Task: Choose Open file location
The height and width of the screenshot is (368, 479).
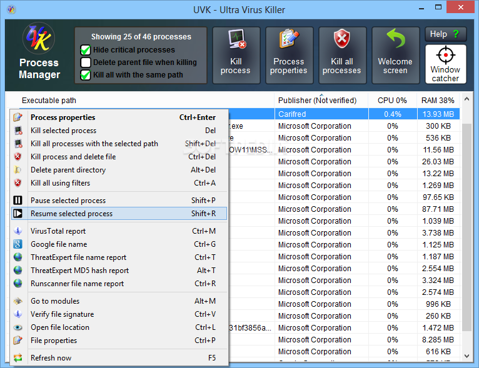Action: coord(119,327)
